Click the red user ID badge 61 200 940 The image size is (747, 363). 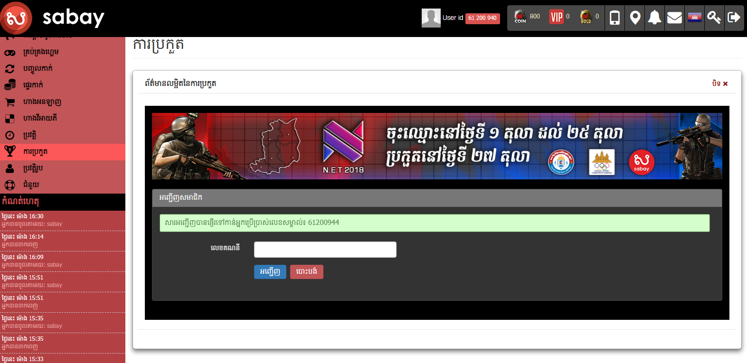(482, 18)
